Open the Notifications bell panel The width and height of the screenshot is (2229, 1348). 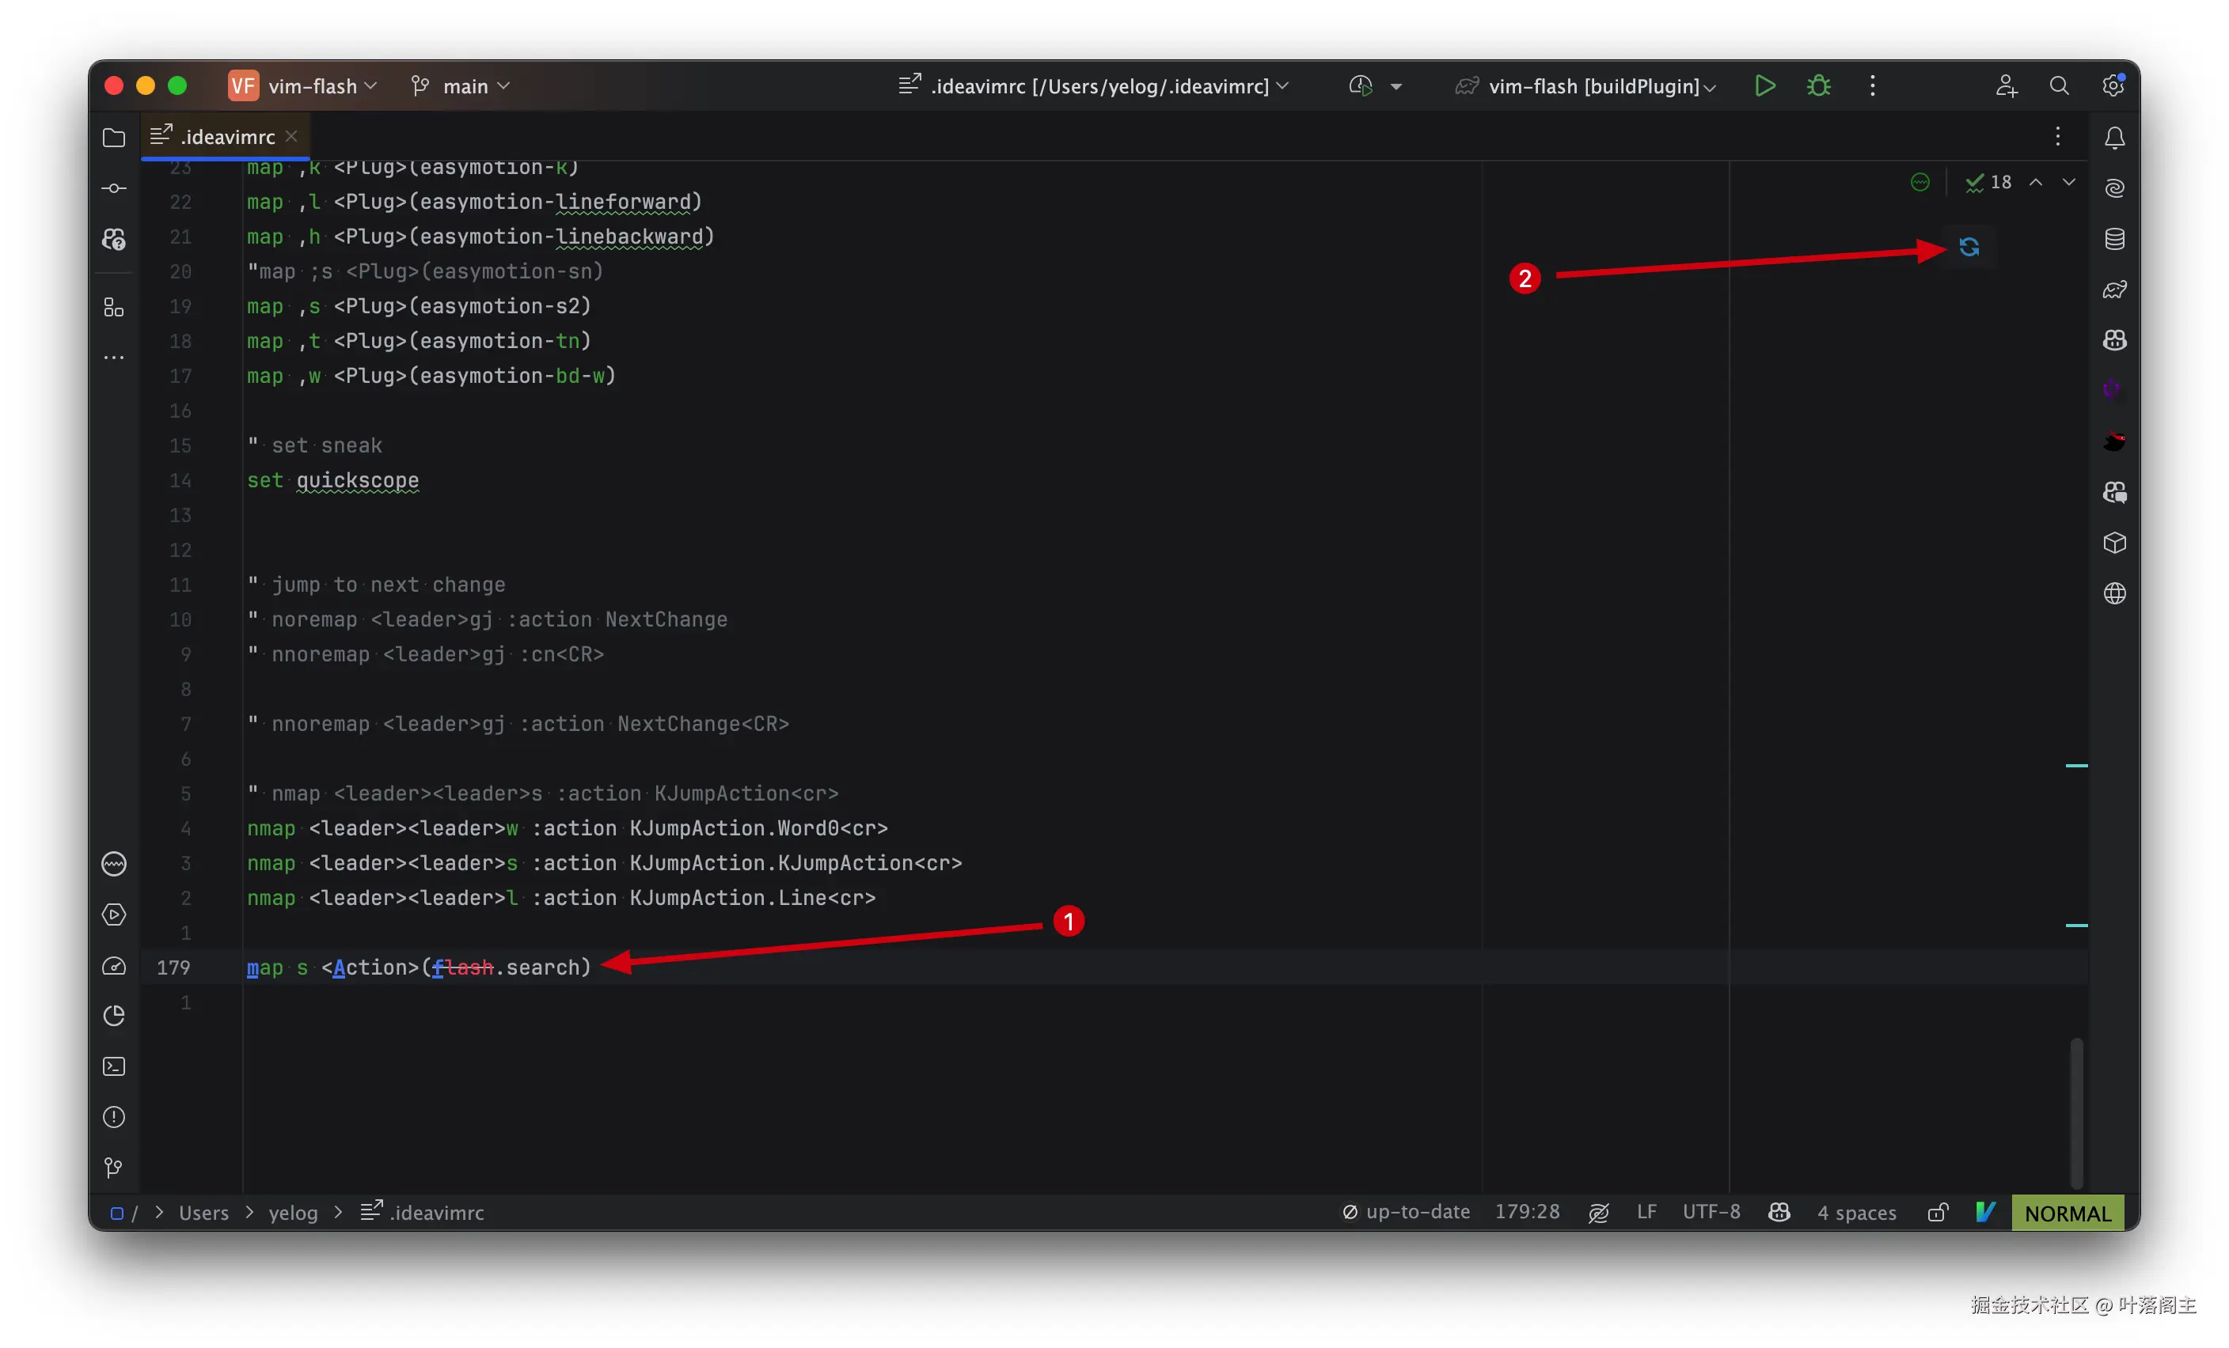tap(2114, 138)
